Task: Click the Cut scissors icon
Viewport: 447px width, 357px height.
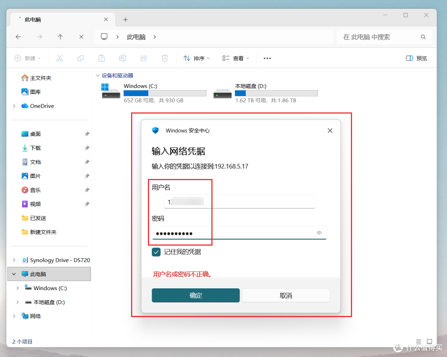Action: click(x=59, y=58)
